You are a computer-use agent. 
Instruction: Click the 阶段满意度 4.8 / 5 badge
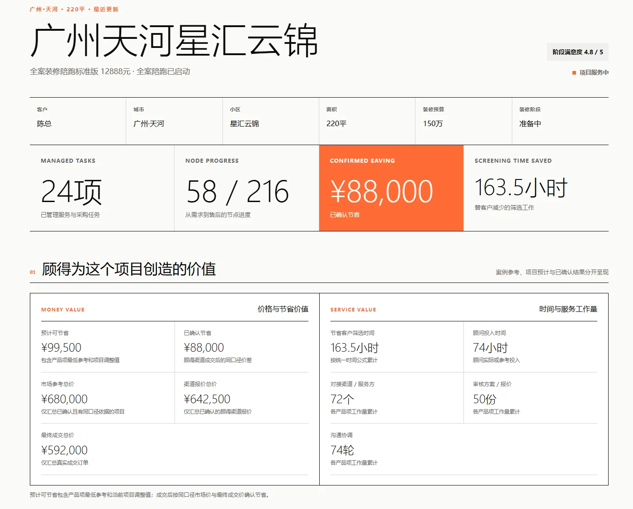577,52
